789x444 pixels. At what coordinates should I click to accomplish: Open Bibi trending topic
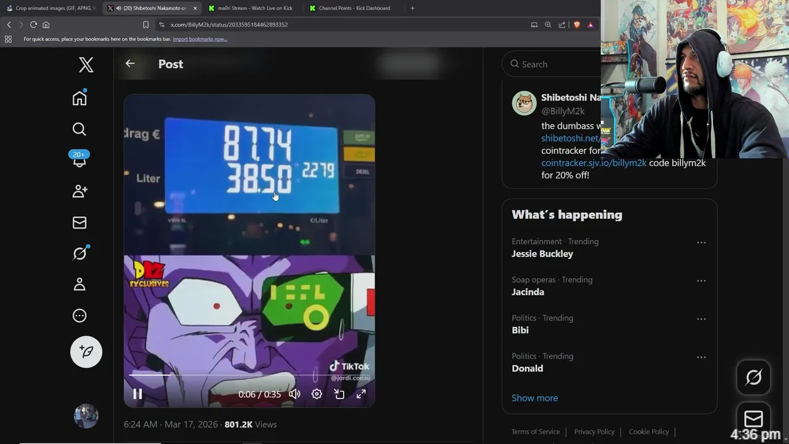520,330
